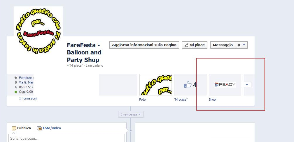Open the likes tile showing thumbs-up 4
Screen dimensions: 294x142
tap(190, 85)
